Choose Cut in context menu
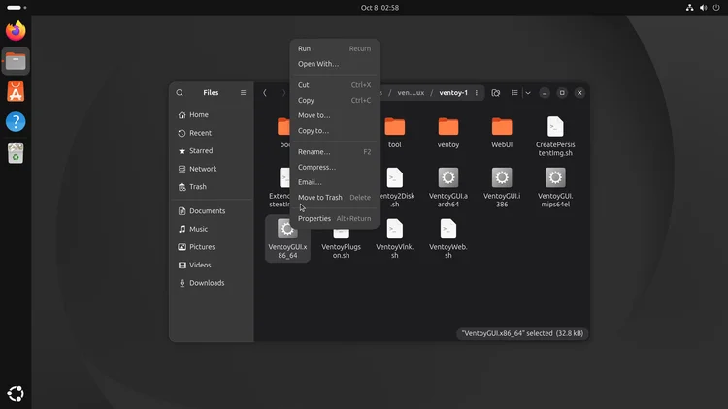 [334, 85]
